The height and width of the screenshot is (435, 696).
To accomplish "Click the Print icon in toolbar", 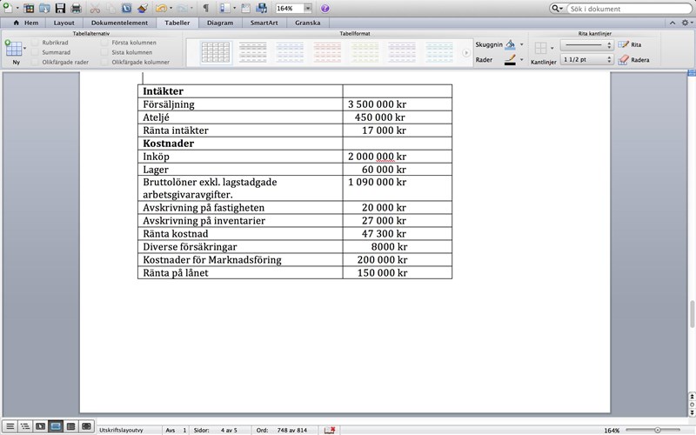I will coord(76,8).
